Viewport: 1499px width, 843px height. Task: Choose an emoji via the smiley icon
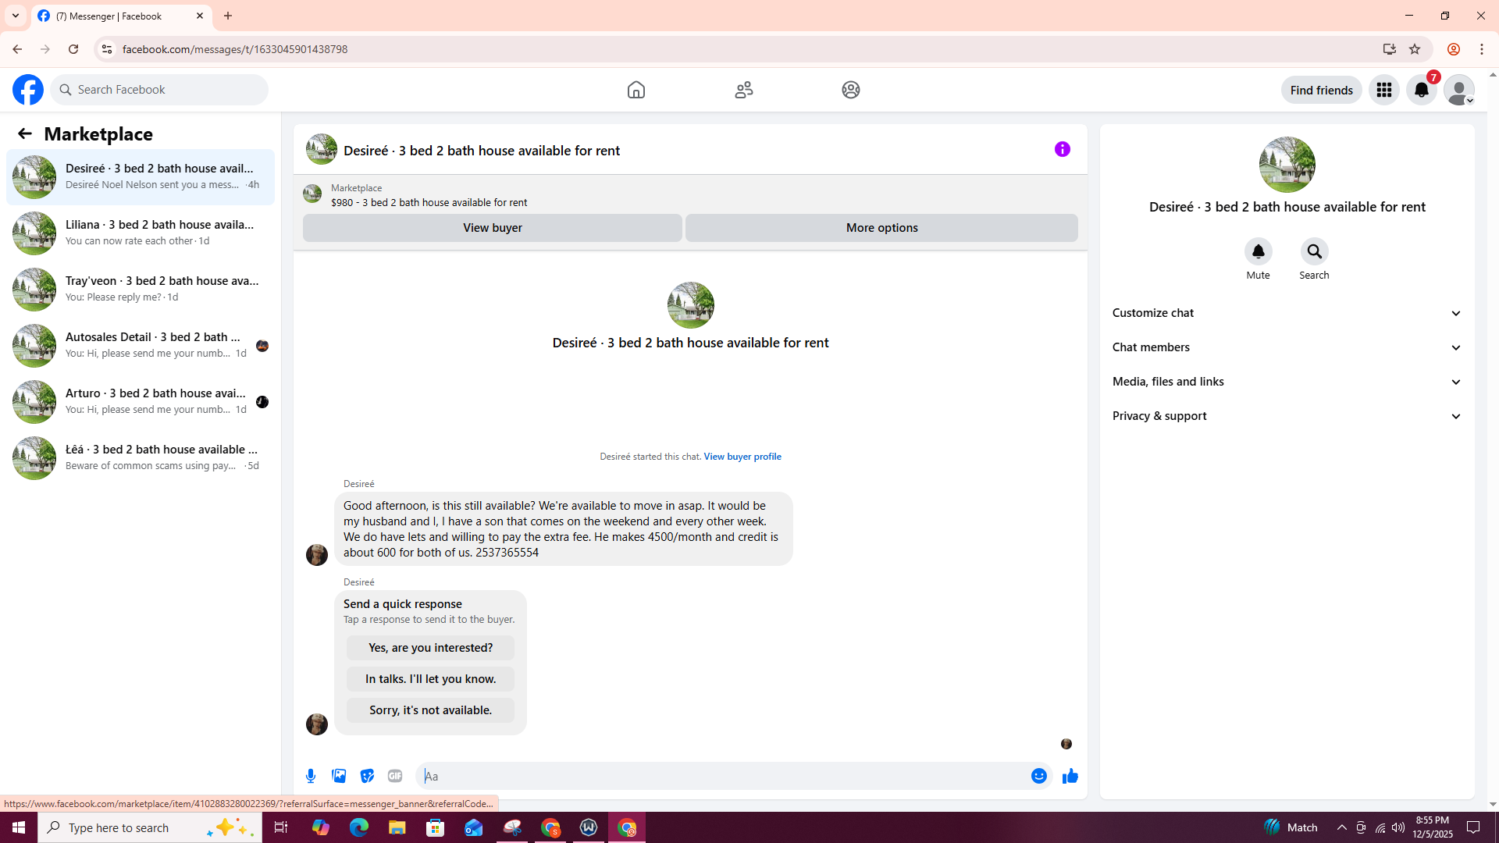(1038, 776)
